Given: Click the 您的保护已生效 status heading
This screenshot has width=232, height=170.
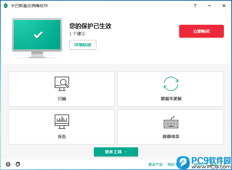Looking at the screenshot, I should [90, 26].
